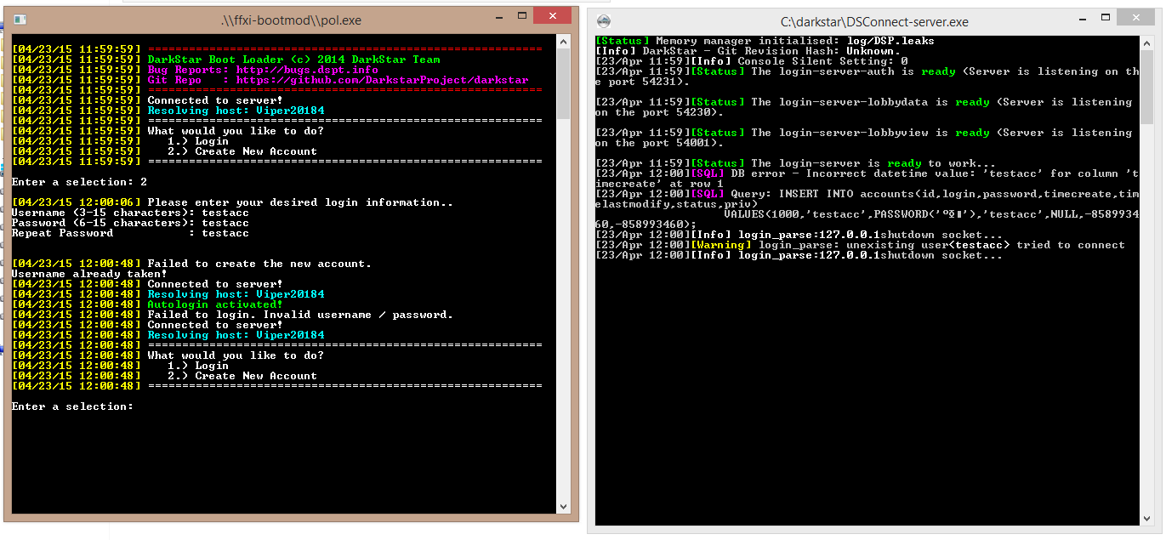This screenshot has width=1166, height=540.
Task: Close the DSConnect-server.exe window
Action: 1136,20
